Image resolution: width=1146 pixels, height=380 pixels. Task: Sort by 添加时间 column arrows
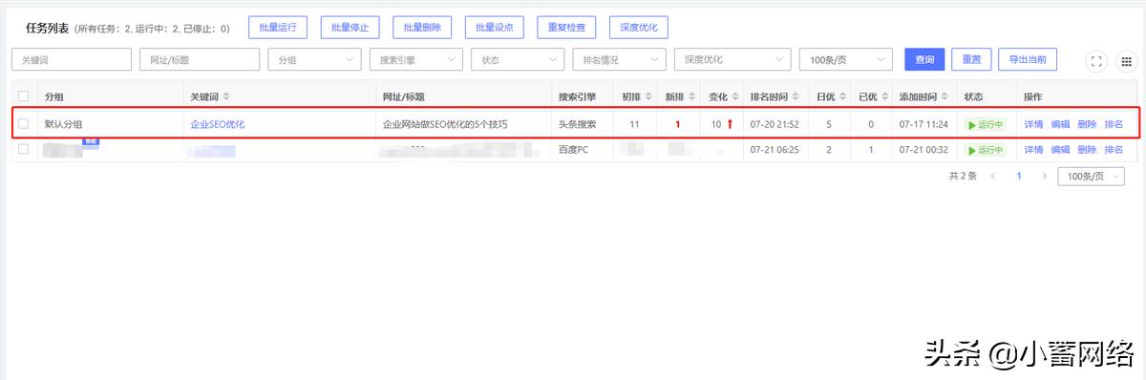(x=944, y=96)
